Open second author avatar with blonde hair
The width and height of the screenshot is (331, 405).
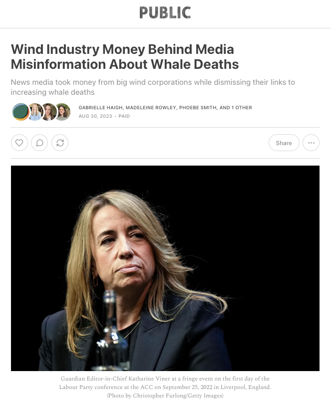(35, 112)
